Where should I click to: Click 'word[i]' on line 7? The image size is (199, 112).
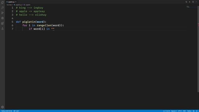(x=39, y=29)
